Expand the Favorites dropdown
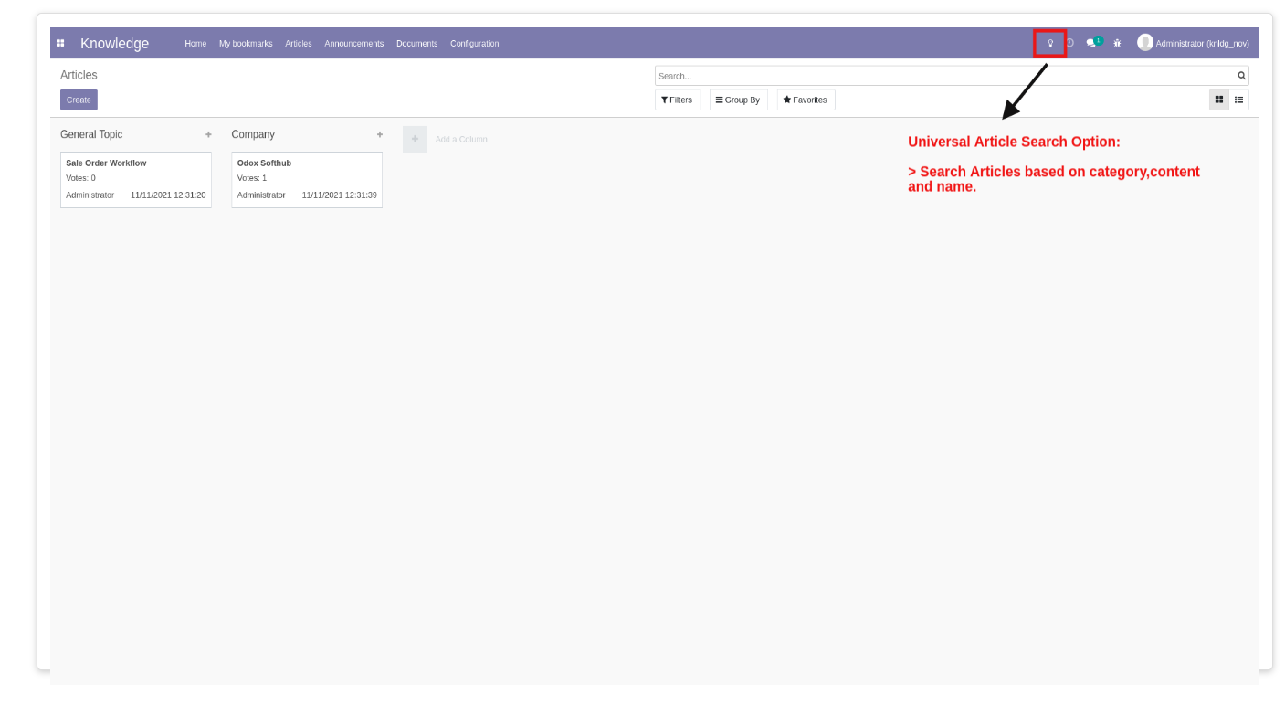Viewport: 1285px width, 726px height. (806, 100)
